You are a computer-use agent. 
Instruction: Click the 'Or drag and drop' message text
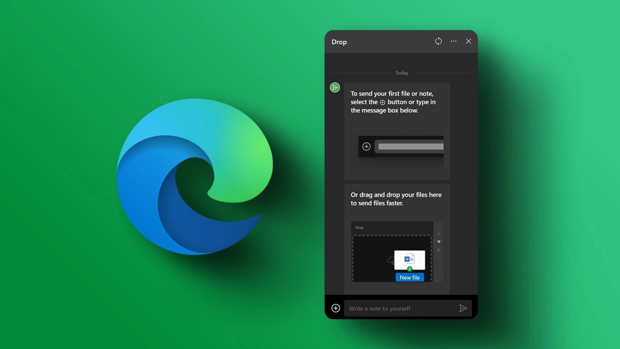pos(396,199)
